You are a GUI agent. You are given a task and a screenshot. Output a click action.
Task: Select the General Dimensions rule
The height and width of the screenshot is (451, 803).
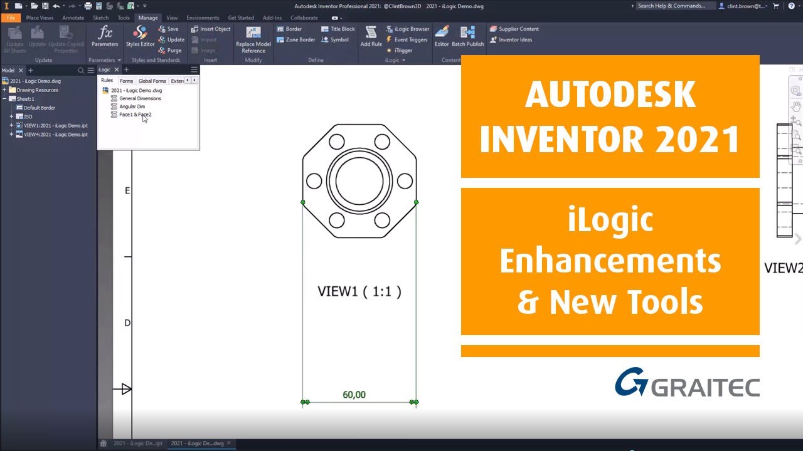click(140, 98)
